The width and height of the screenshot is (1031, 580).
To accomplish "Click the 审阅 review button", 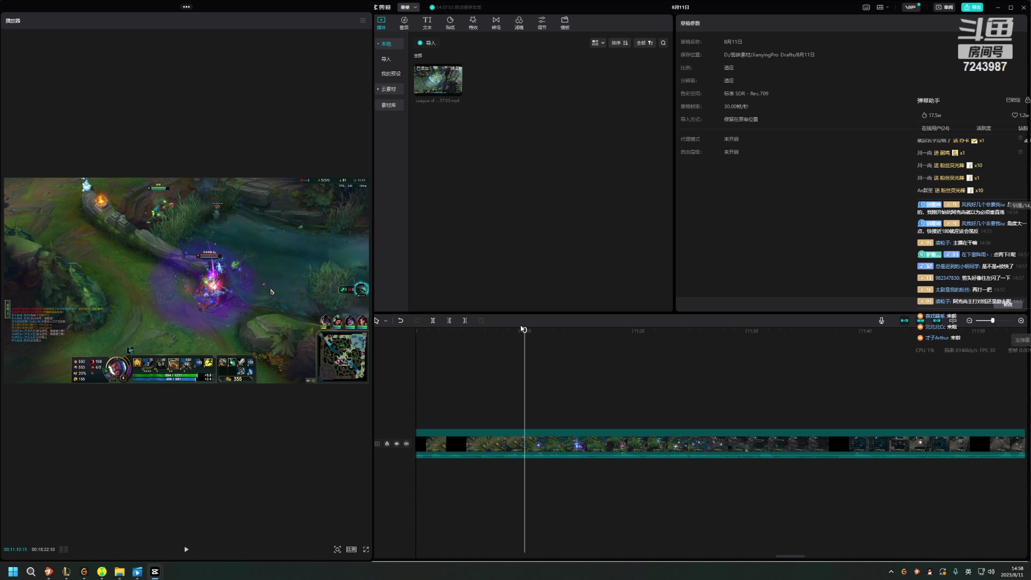I will (945, 7).
